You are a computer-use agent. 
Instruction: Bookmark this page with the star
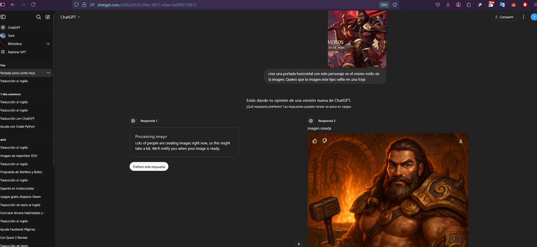pyautogui.click(x=395, y=5)
